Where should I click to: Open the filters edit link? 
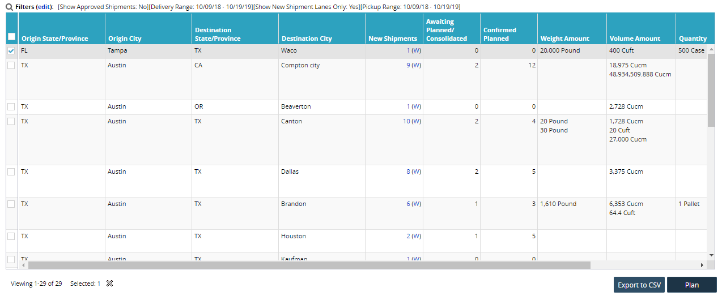pyautogui.click(x=44, y=7)
